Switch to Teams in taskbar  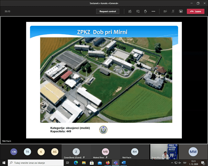coord(116,163)
